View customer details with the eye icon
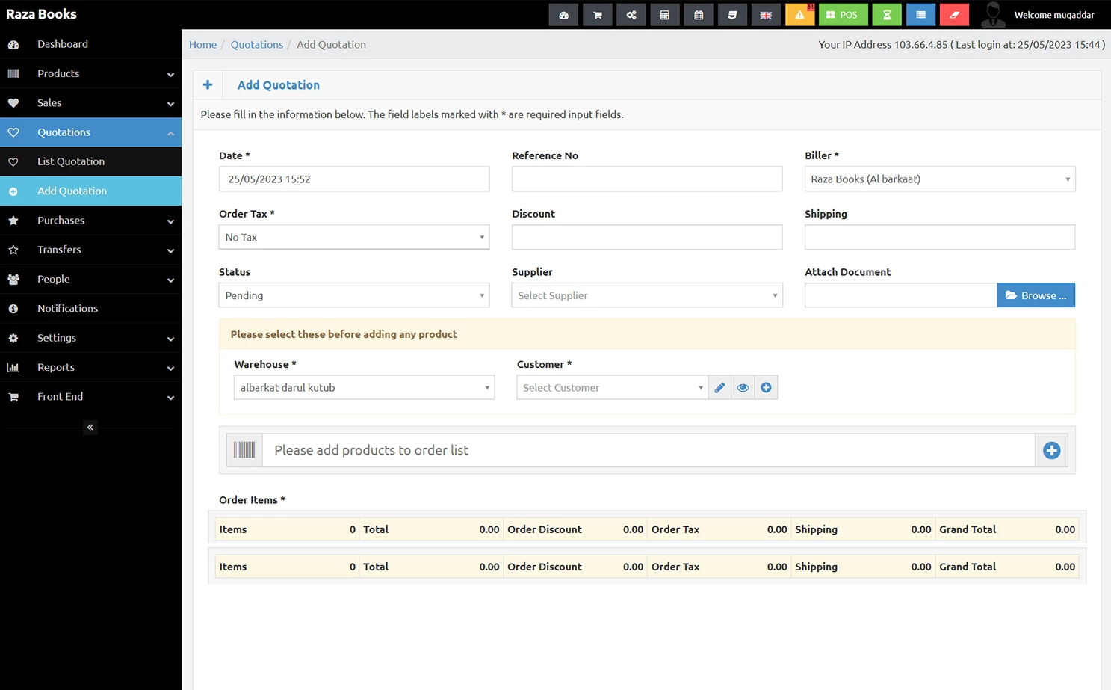Image resolution: width=1111 pixels, height=690 pixels. 743,387
